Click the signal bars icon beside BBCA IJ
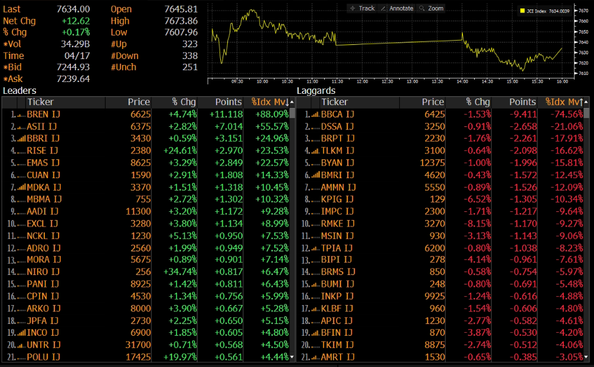The height and width of the screenshot is (367, 594). [315, 114]
